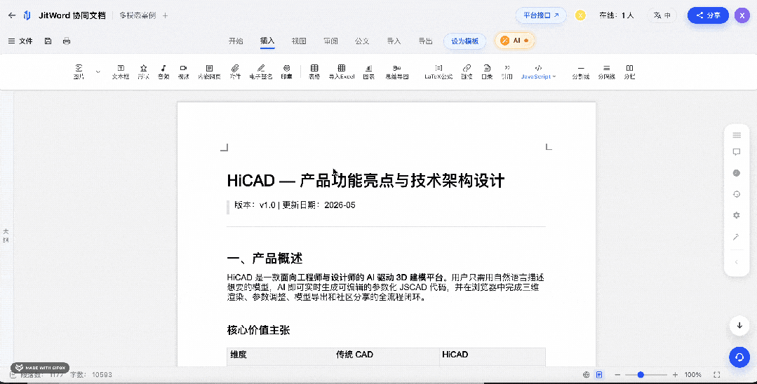757x384 pixels.
Task: Open the 公文 tab
Action: pos(362,41)
